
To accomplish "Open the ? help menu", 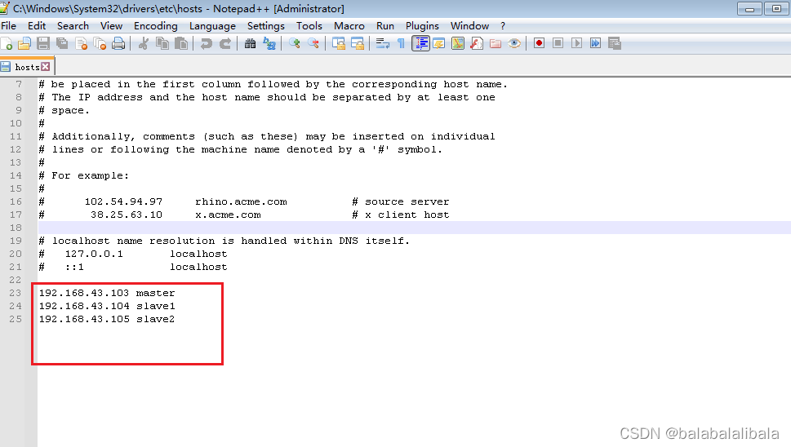I will pyautogui.click(x=503, y=26).
